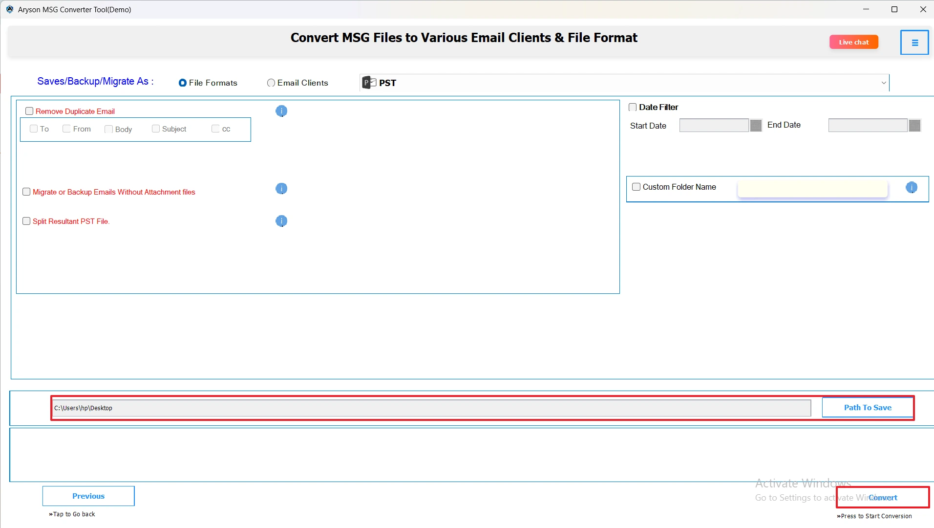The height and width of the screenshot is (528, 934).
Task: Tick the To duplicate criteria checkbox
Action: 34,129
